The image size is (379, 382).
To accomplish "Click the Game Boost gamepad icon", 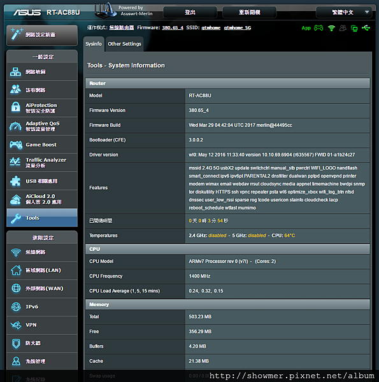I will [x=16, y=145].
